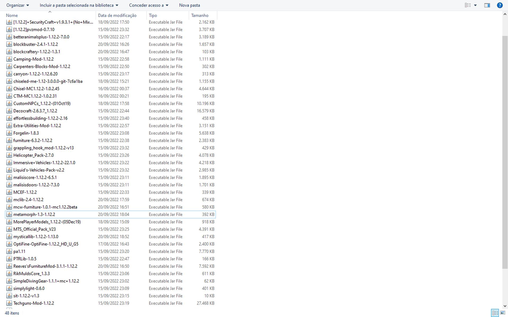Click the jar icon of Techguns-Mod-1.12.2

coord(9,303)
